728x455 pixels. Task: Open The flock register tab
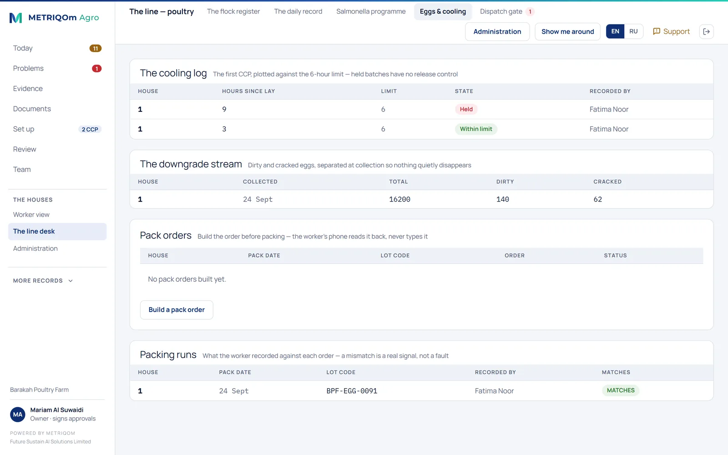233,11
